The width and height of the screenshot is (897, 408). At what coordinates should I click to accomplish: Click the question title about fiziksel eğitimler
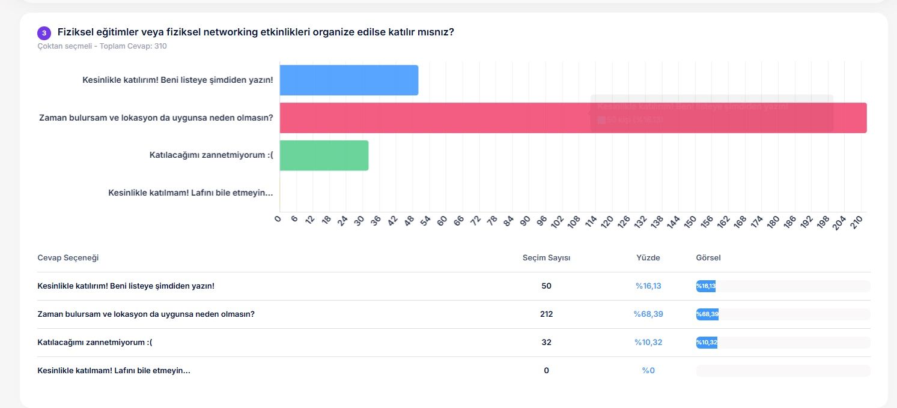[255, 32]
